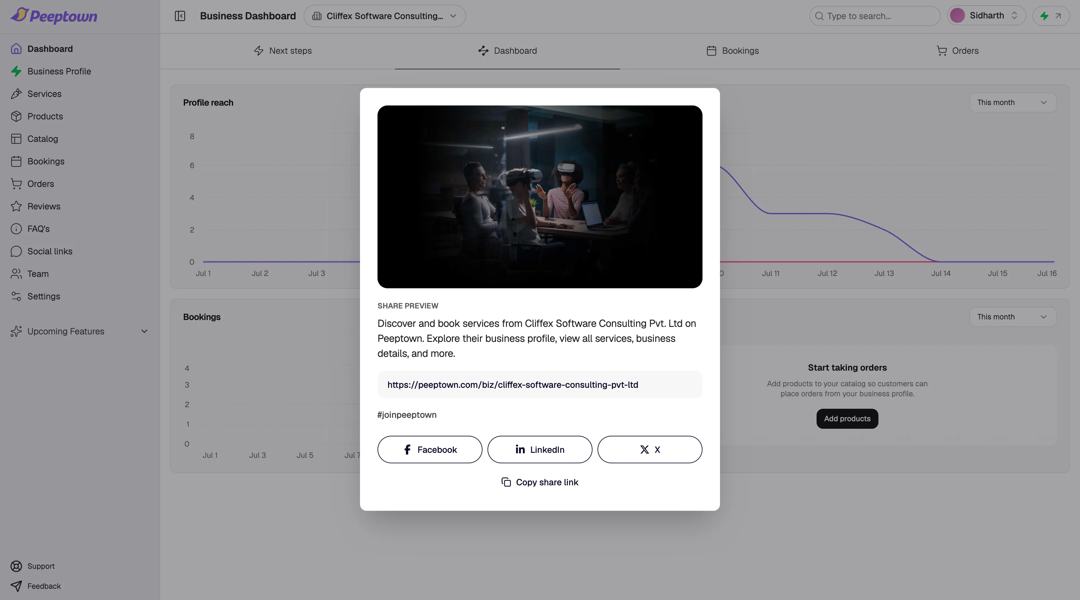1080x600 pixels.
Task: Open Support at the sidebar bottom
Action: click(33, 566)
